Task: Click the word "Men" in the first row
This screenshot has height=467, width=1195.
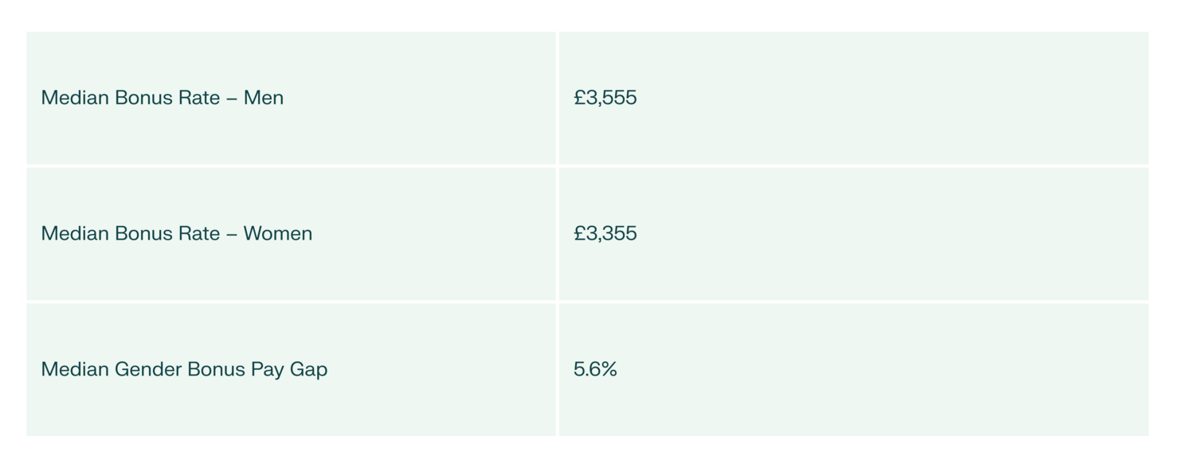Action: pyautogui.click(x=264, y=98)
